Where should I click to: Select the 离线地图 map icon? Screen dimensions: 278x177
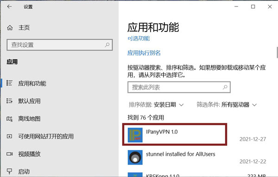pos(9,118)
